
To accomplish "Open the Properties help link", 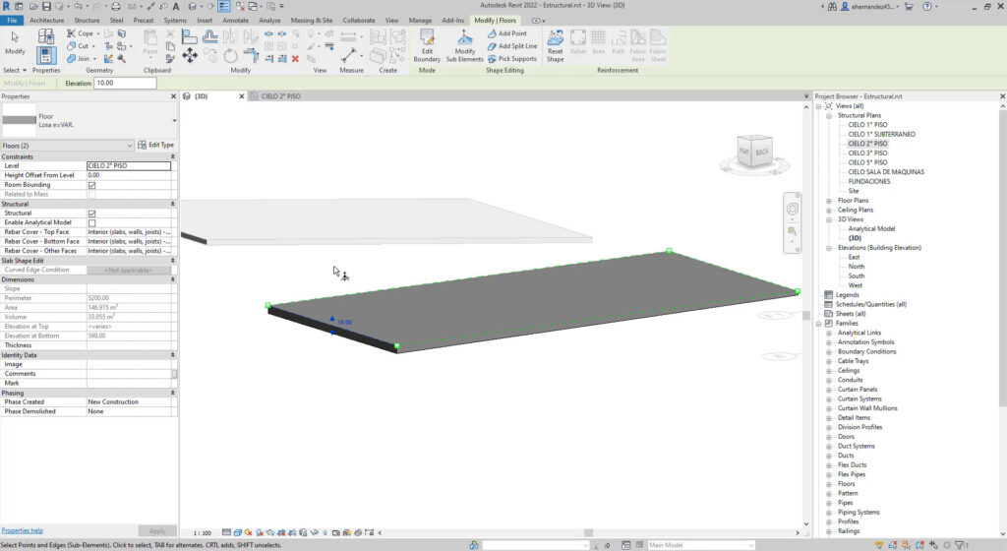I will (23, 530).
